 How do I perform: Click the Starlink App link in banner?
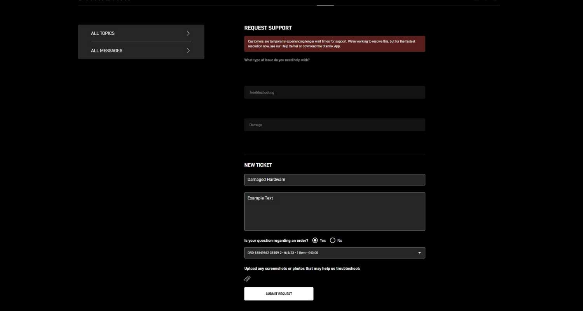(331, 46)
